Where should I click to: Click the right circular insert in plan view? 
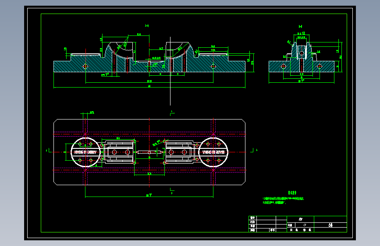[213, 152]
